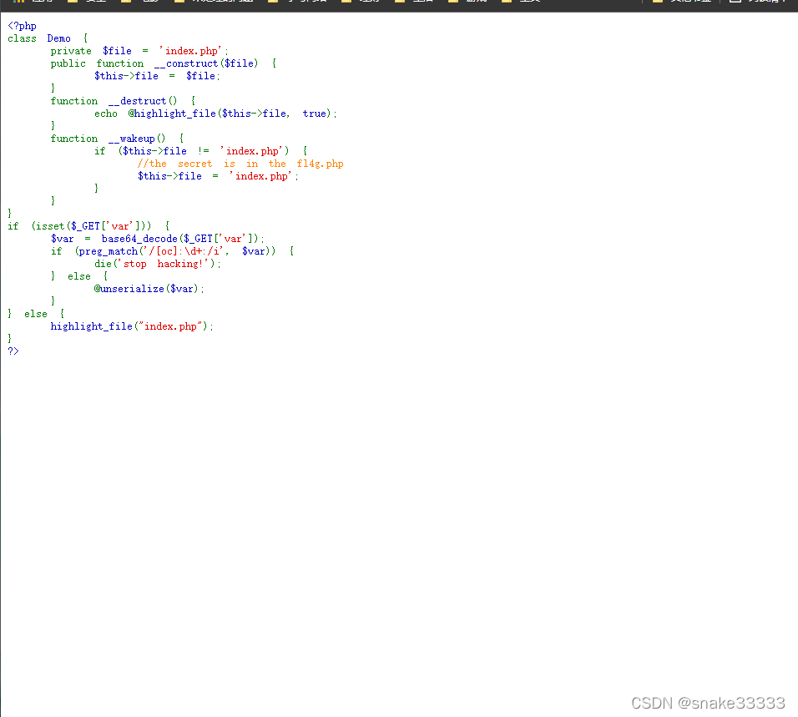The width and height of the screenshot is (798, 717).
Task: Click the "function __destruct() {" line
Action: click(123, 101)
